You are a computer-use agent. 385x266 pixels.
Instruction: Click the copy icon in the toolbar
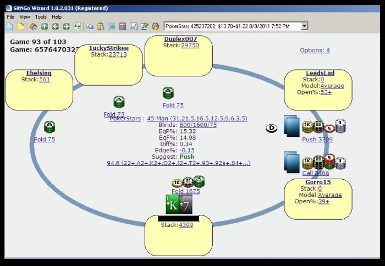(x=90, y=26)
